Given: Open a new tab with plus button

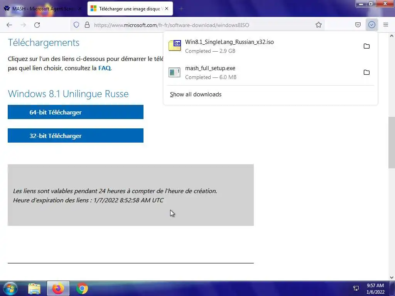Looking at the screenshot, I should click(181, 9).
